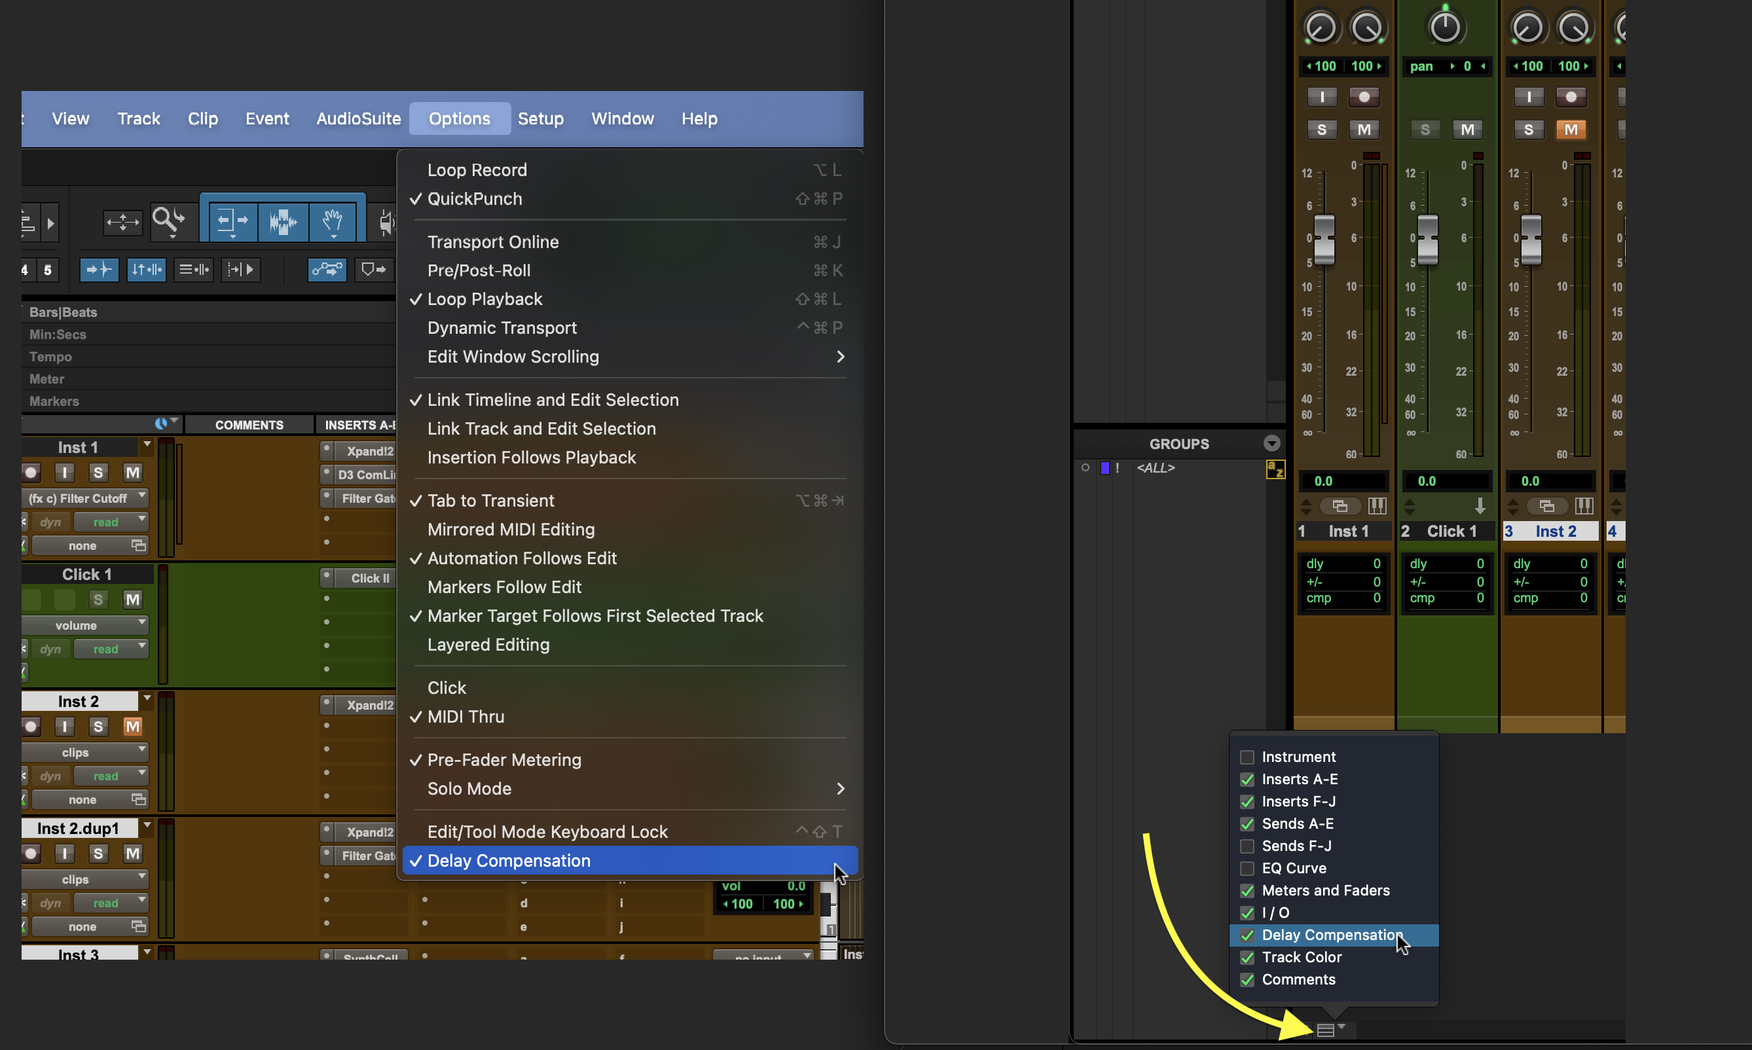The width and height of the screenshot is (1752, 1050).
Task: Click Inst 1 volume fader in mixer
Action: tap(1324, 239)
